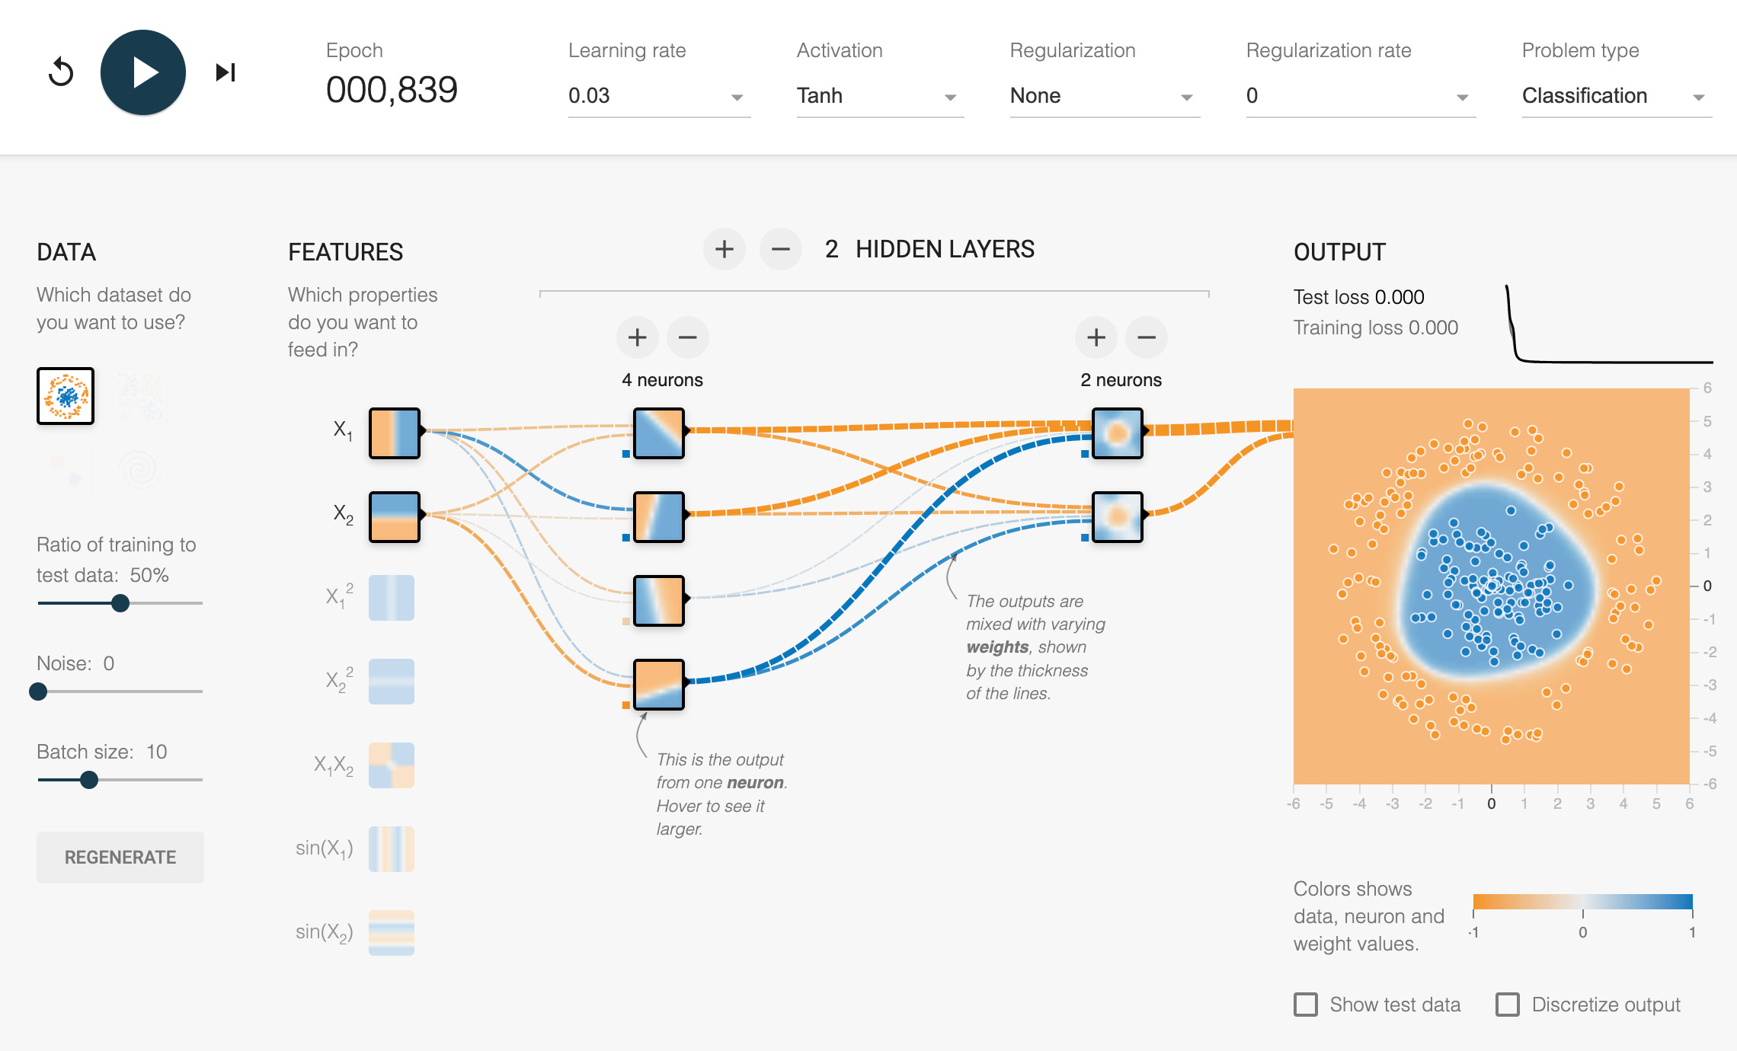Viewport: 1737px width, 1051px height.
Task: Select the spiral dataset thumbnail
Action: coord(140,469)
